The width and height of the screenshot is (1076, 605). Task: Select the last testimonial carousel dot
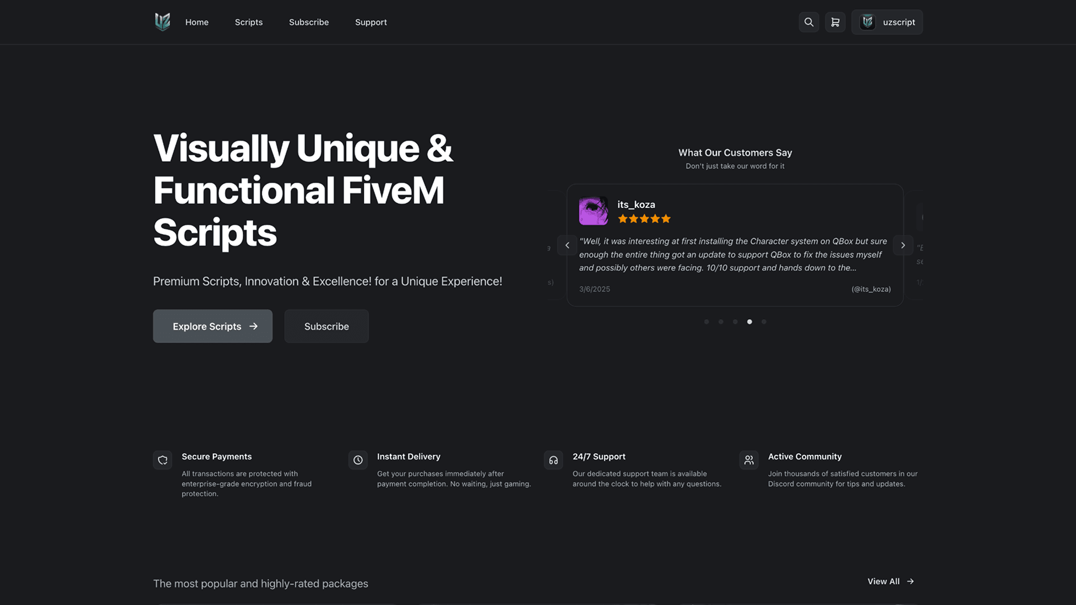point(764,322)
